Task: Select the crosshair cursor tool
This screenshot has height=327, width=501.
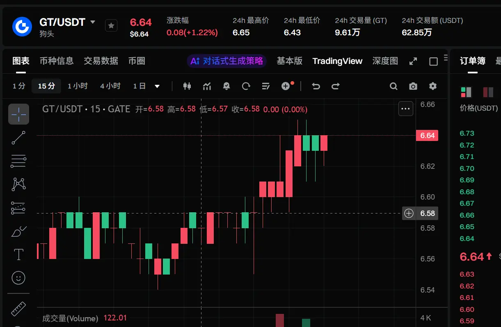Action: point(18,114)
